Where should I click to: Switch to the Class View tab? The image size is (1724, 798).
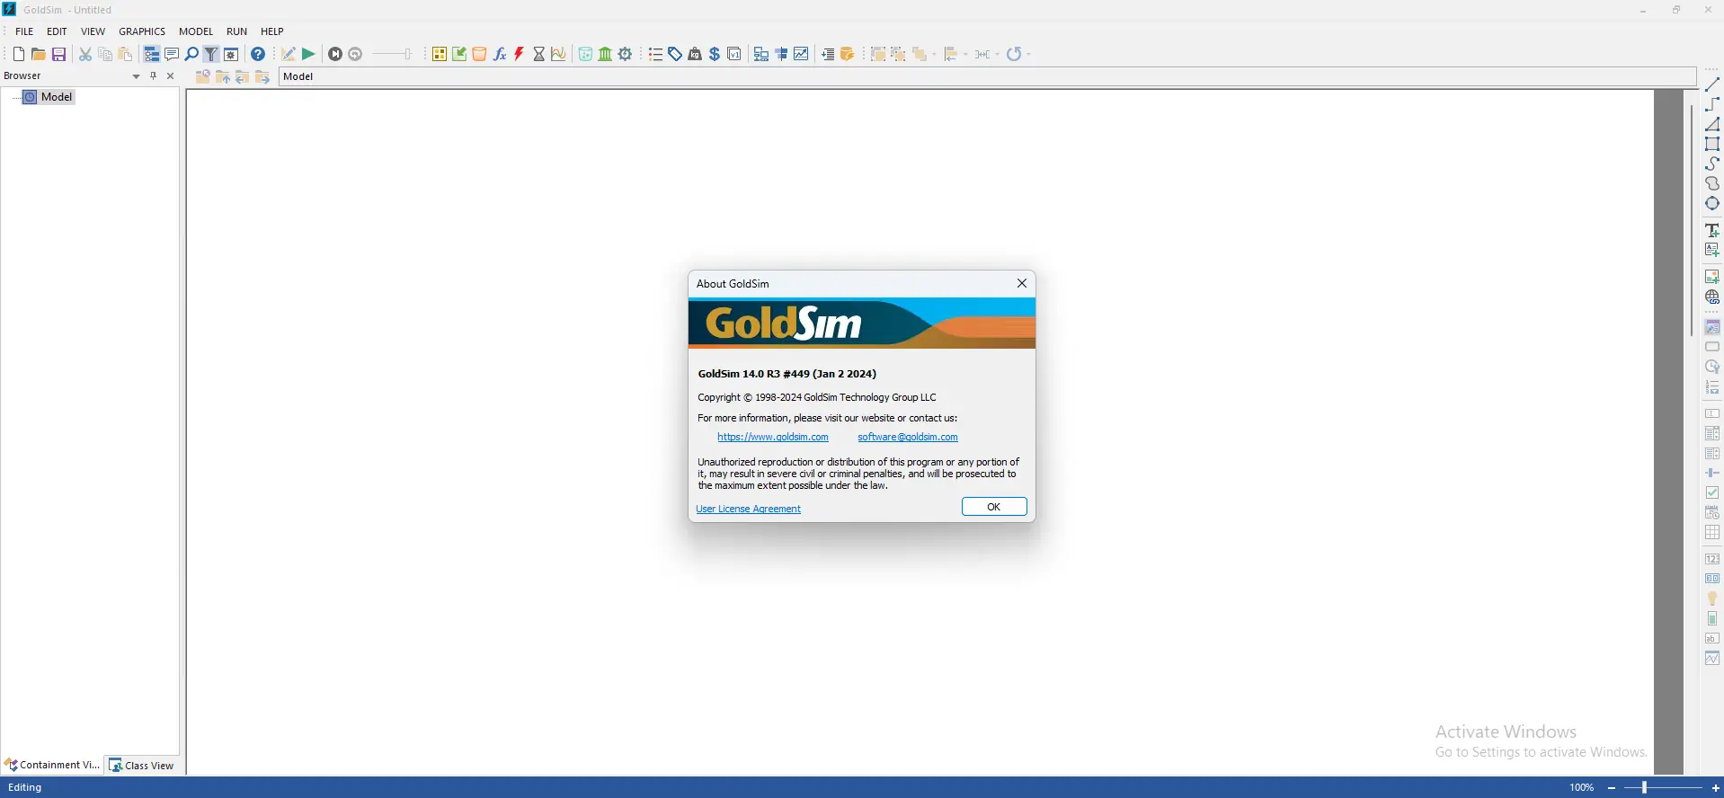coord(142,766)
